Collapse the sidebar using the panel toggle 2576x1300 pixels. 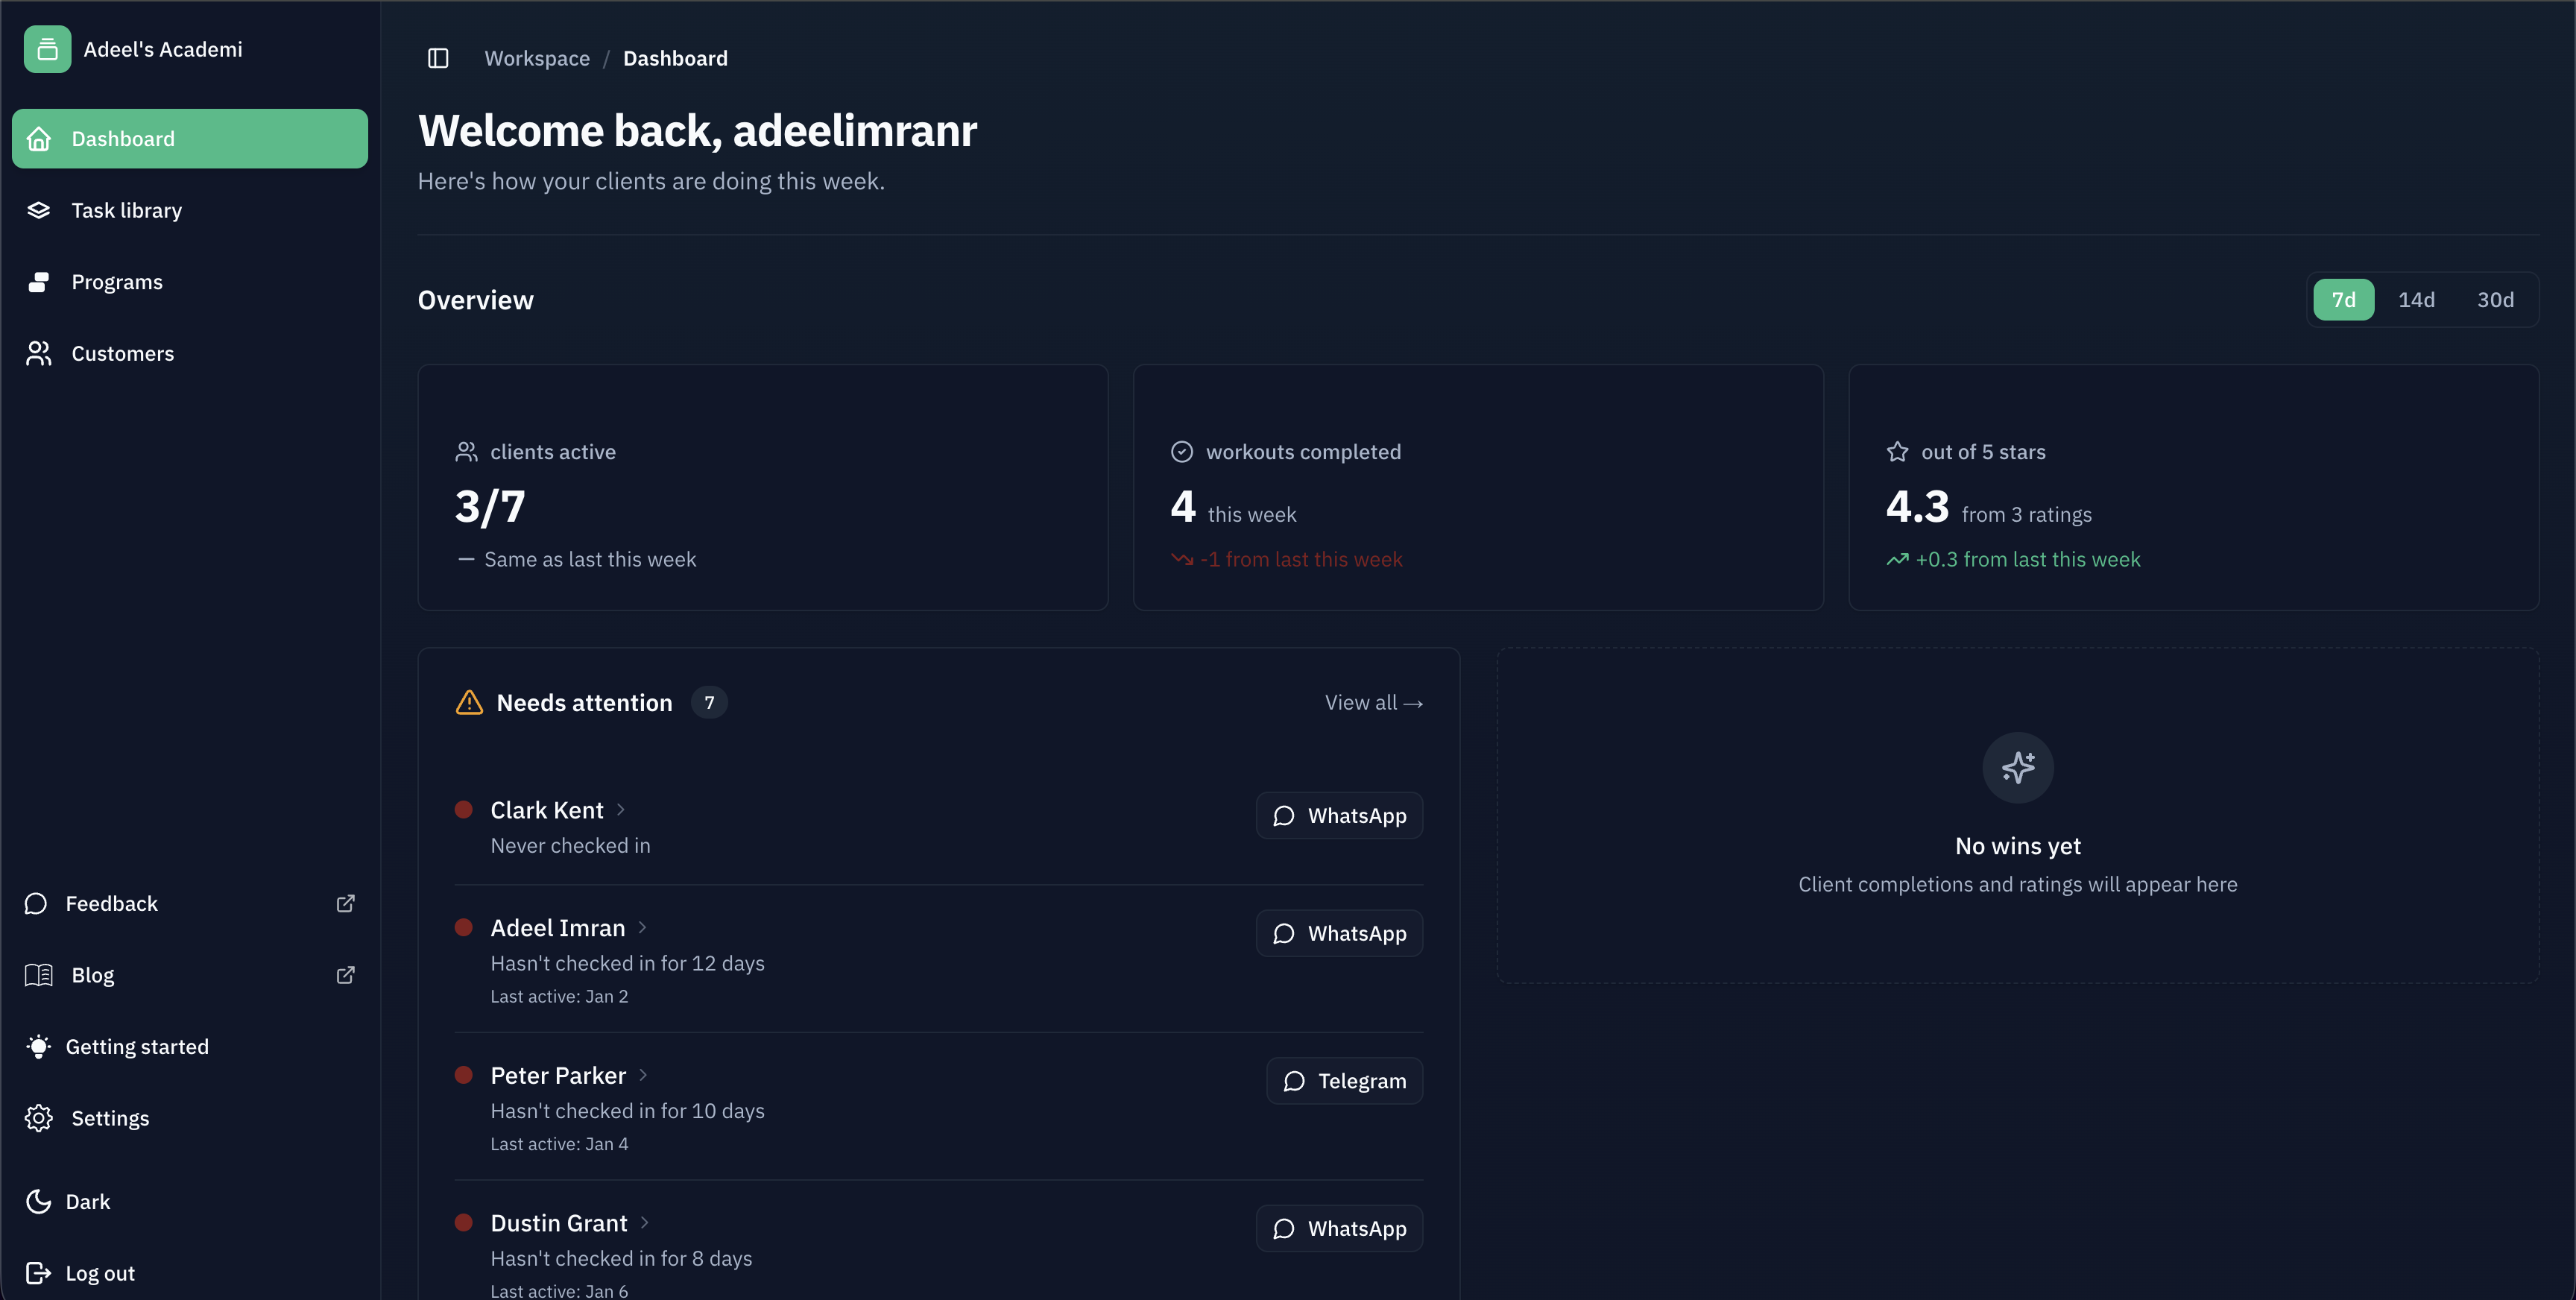(438, 58)
